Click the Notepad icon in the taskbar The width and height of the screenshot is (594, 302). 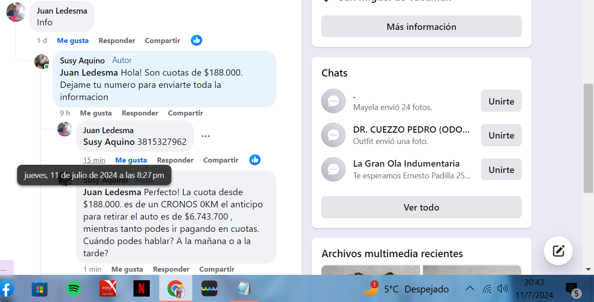pos(243,288)
